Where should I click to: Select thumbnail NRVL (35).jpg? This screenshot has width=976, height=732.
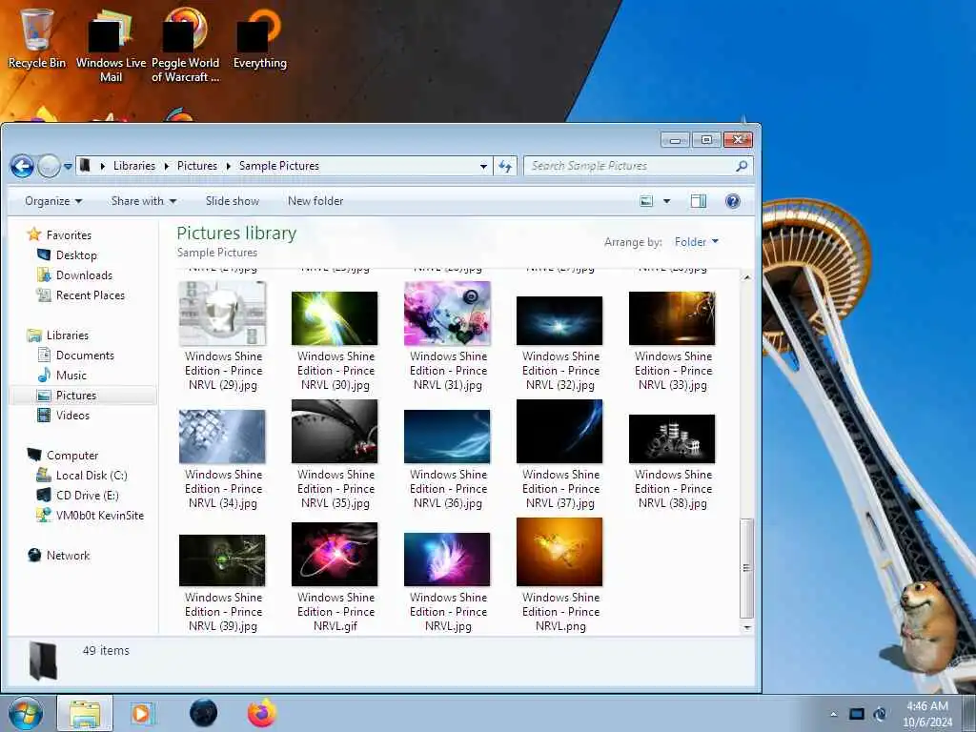[335, 432]
